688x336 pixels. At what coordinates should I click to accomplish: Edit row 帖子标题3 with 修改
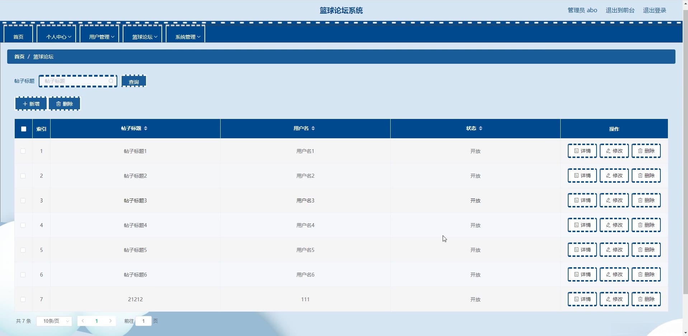(x=614, y=200)
